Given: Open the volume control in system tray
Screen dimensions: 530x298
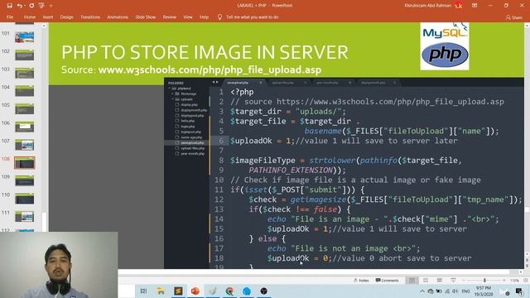Looking at the screenshot, I should pos(455,291).
